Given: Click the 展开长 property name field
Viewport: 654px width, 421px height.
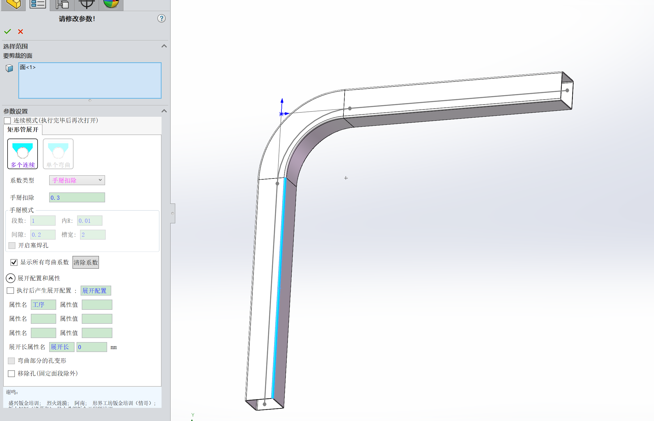Looking at the screenshot, I should click(x=62, y=347).
